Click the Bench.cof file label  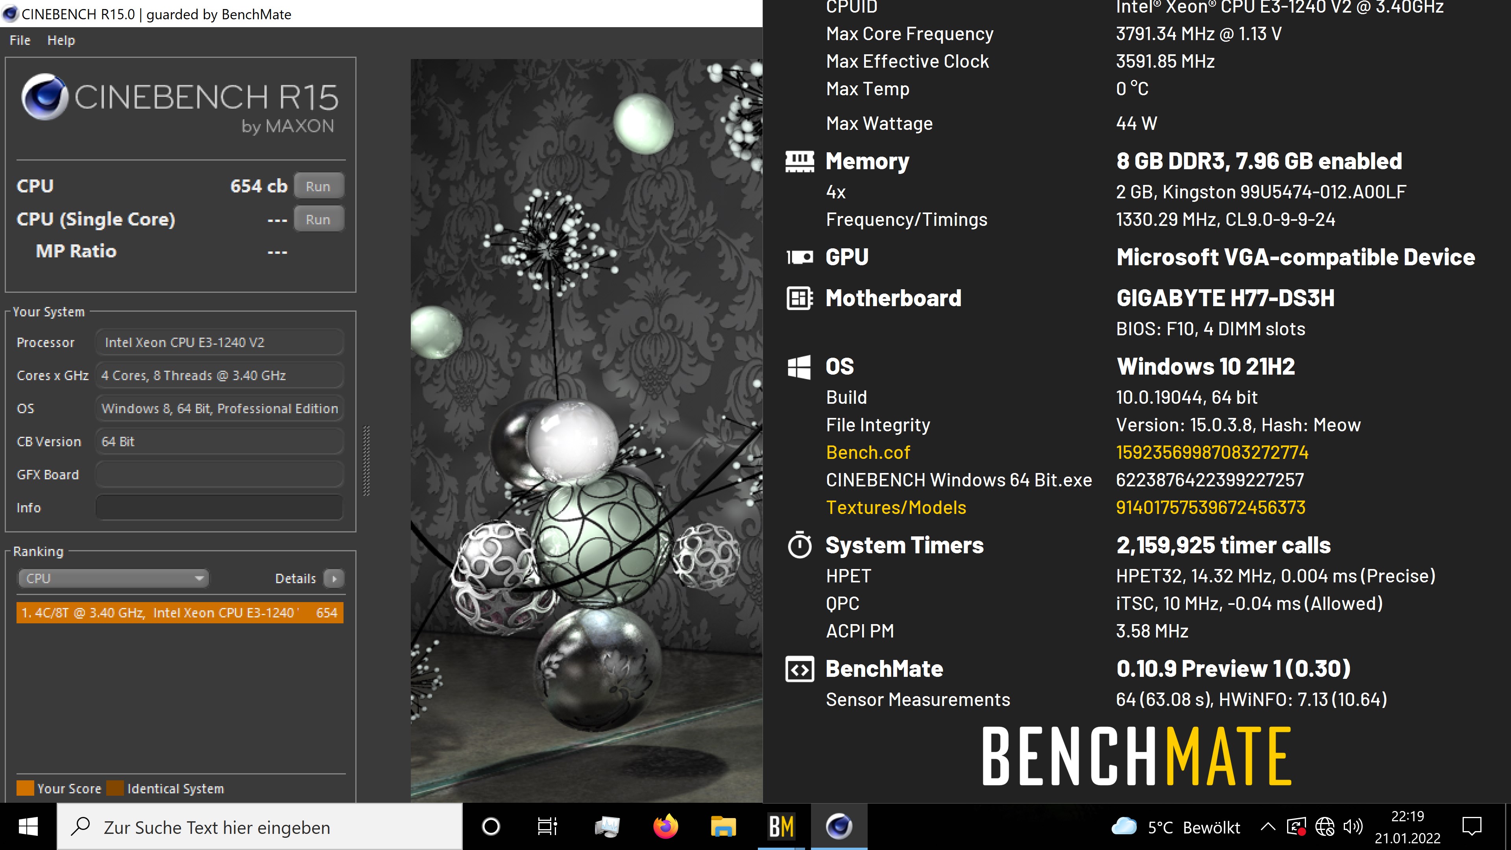coord(868,452)
